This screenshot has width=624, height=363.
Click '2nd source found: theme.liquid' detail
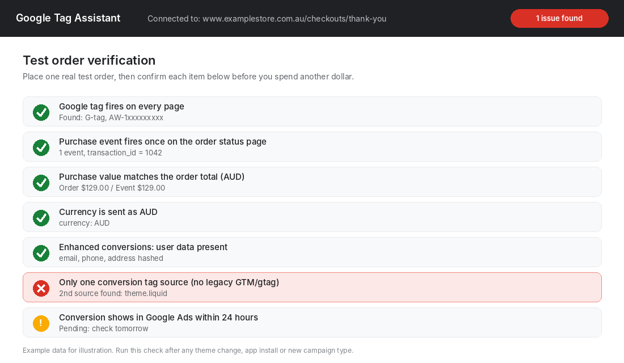click(x=113, y=293)
